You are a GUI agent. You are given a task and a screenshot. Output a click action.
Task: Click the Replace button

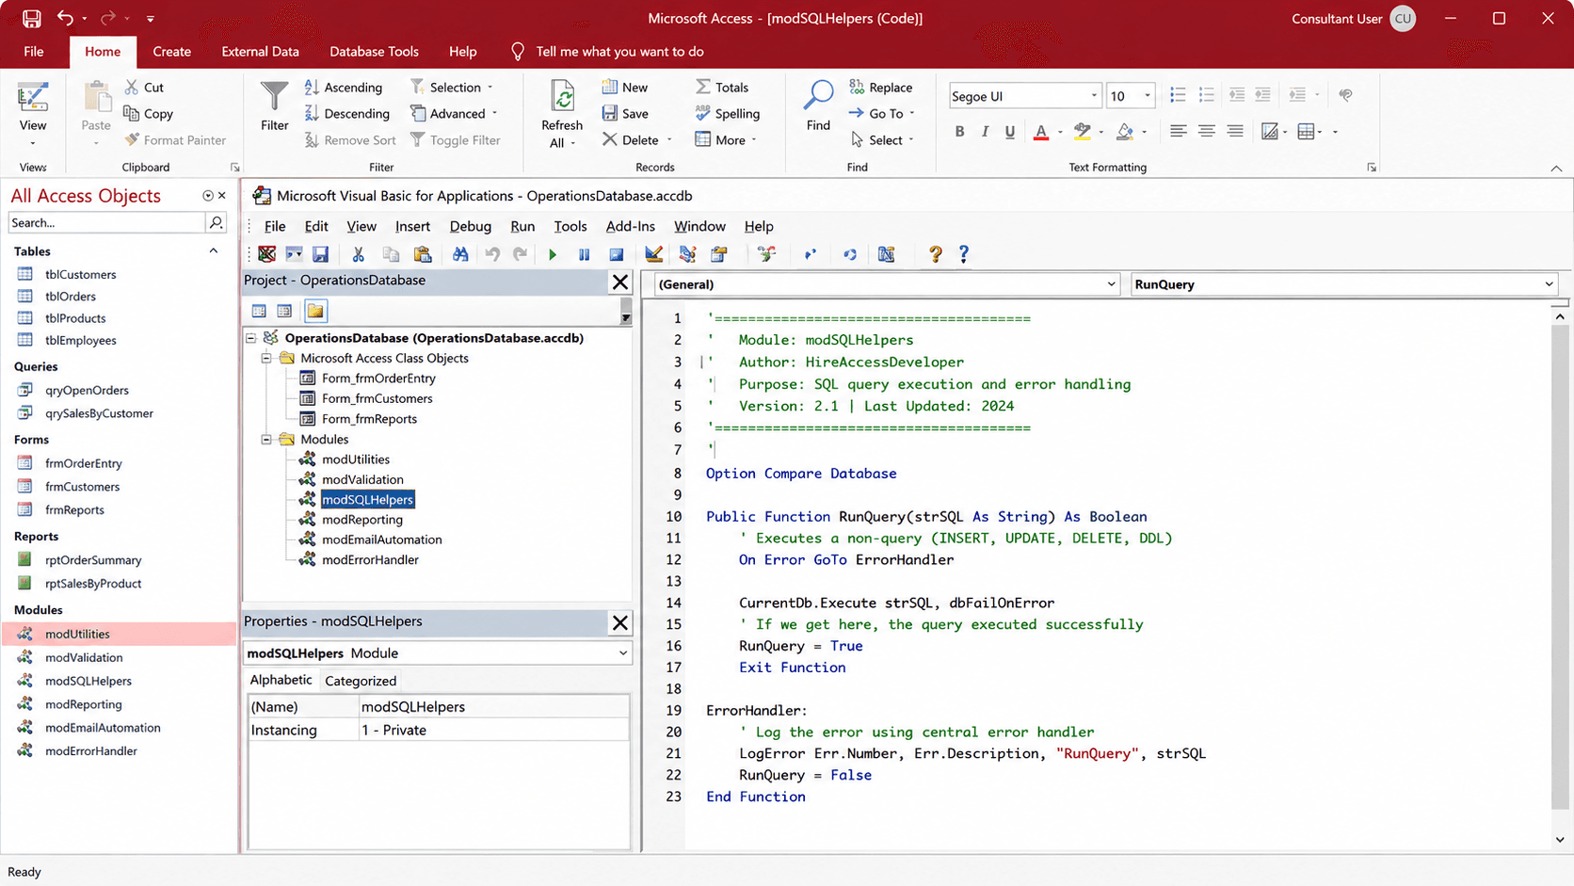point(881,88)
